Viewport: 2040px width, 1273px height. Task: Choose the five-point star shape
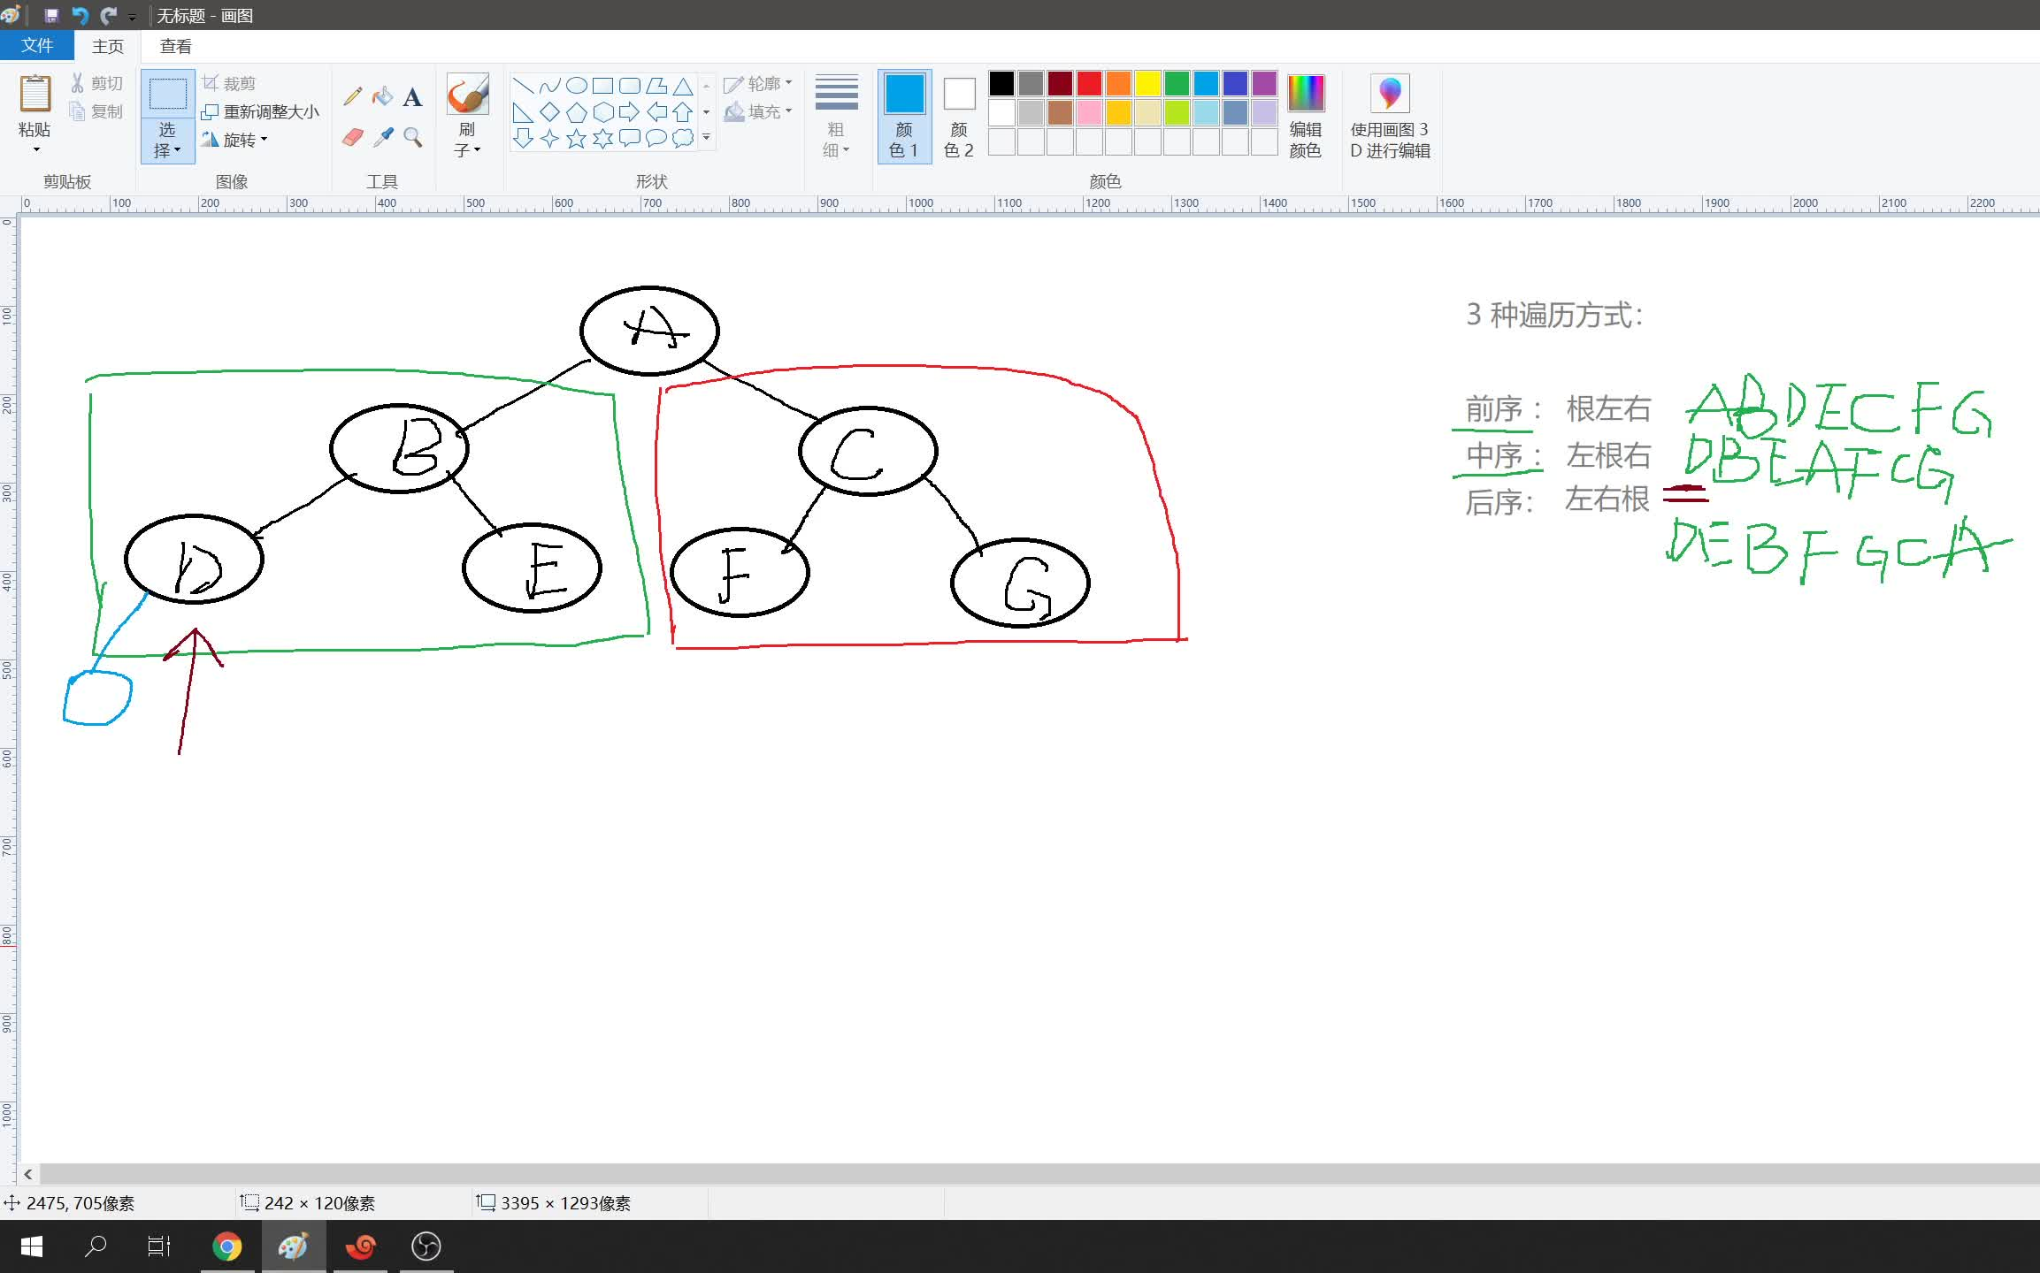(x=576, y=139)
